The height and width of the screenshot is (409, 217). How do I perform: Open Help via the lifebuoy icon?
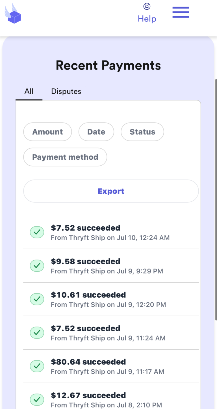point(147,6)
